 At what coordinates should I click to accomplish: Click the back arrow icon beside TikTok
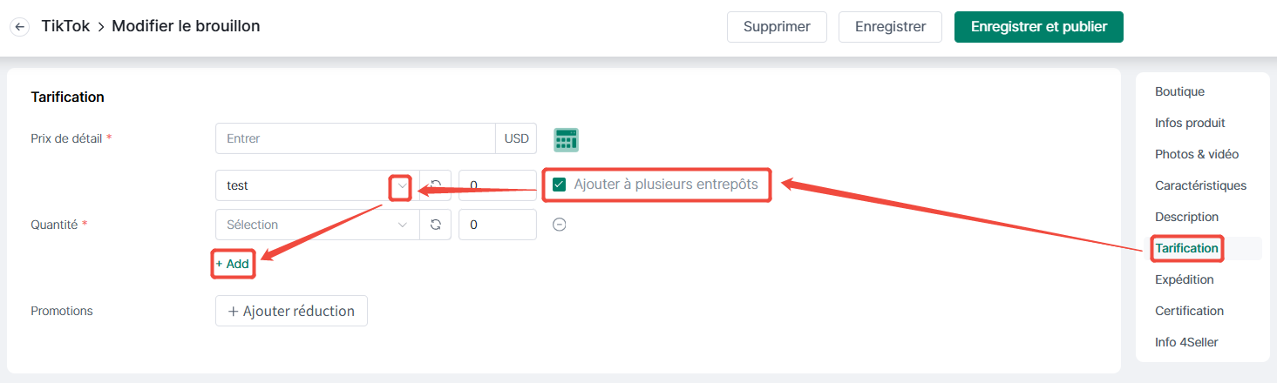click(x=19, y=27)
